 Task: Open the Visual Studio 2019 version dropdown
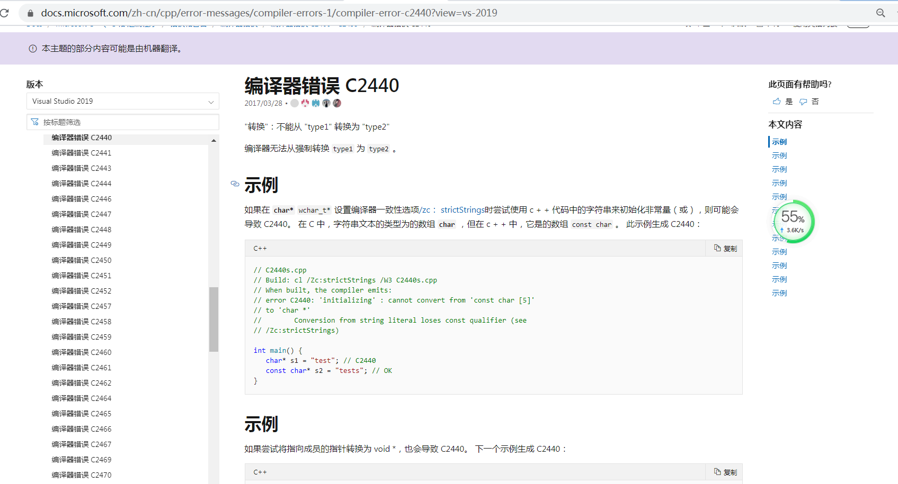122,101
